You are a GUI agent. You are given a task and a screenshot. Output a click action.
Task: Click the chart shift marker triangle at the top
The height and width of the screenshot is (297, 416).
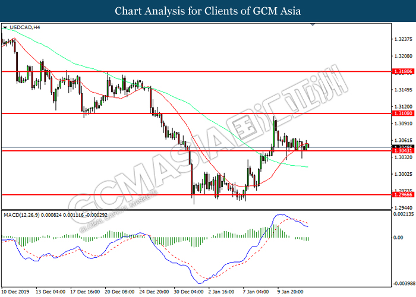tap(313, 25)
